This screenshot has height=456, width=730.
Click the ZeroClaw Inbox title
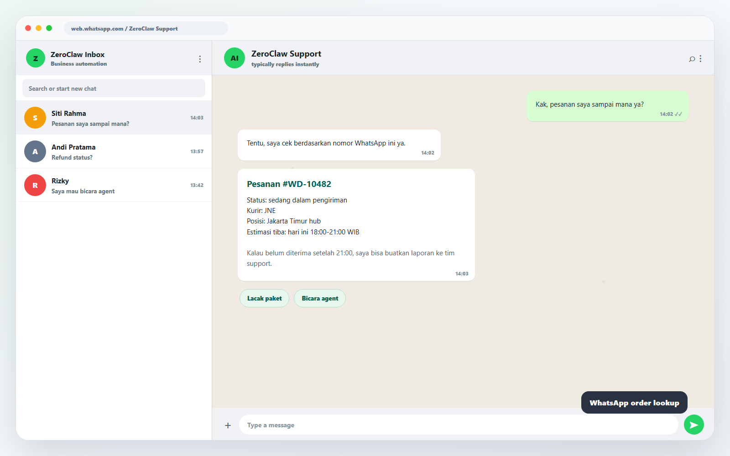(x=78, y=54)
